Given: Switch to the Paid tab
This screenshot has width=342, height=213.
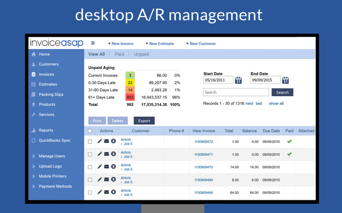Looking at the screenshot, I should (119, 54).
